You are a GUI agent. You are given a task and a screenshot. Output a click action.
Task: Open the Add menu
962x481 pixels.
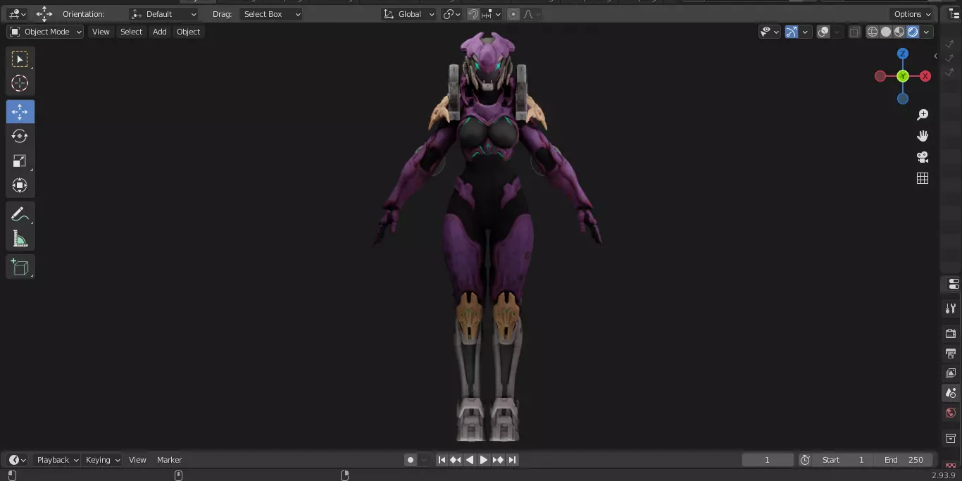(160, 32)
